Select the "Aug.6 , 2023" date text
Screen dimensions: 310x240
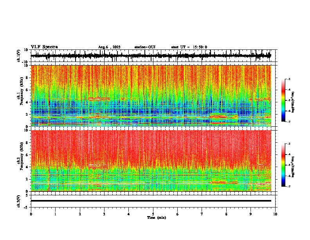click(x=109, y=47)
